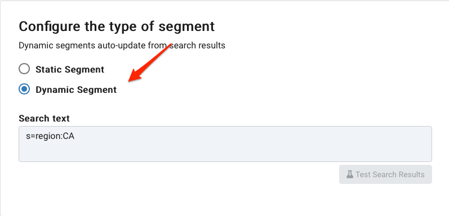Click the "Search text" field label

(44, 118)
